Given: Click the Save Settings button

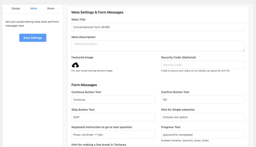Looking at the screenshot, I should [x=32, y=38].
